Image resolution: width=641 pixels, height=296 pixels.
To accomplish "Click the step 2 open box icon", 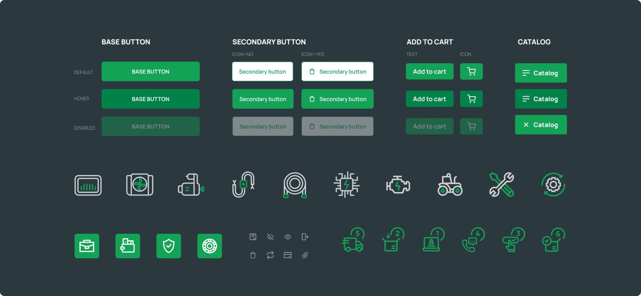I will click(x=393, y=240).
